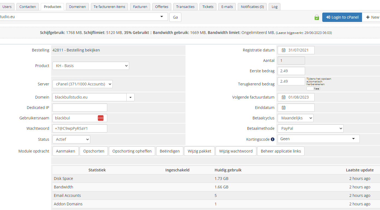Open the Betaalmethode PayPal dropdown
Viewport: 380px width, 210px height.
tap(310, 128)
